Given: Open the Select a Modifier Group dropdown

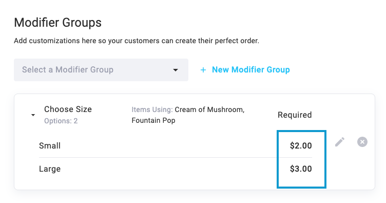Looking at the screenshot, I should (x=101, y=70).
